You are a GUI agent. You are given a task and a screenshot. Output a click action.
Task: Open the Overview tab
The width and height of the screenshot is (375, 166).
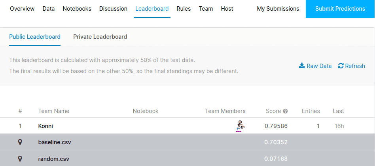tap(22, 9)
